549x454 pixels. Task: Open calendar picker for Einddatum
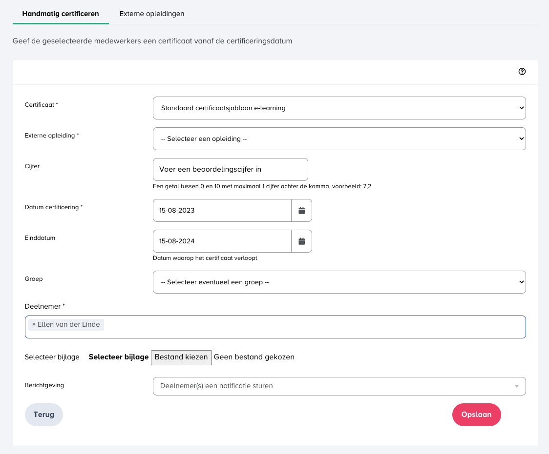[x=301, y=241]
